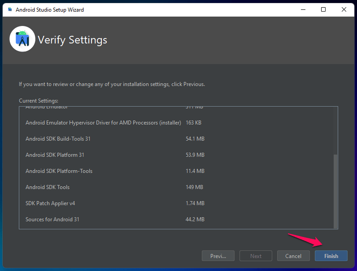
Task: Click the Finish button
Action: click(331, 256)
